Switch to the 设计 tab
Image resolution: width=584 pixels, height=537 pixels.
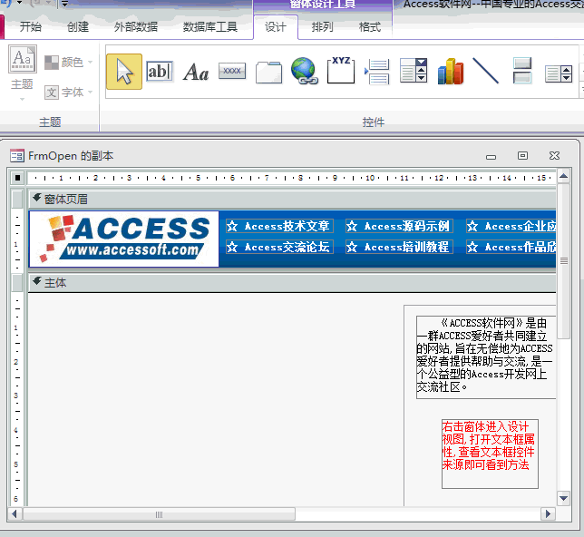(x=276, y=27)
